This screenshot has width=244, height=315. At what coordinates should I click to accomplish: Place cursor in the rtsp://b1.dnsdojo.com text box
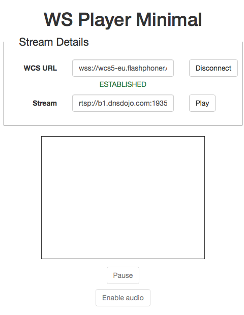[123, 103]
